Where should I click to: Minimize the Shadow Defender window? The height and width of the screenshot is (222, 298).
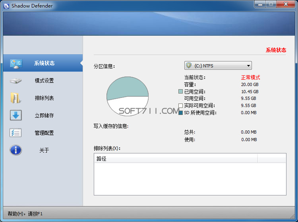[260, 4]
